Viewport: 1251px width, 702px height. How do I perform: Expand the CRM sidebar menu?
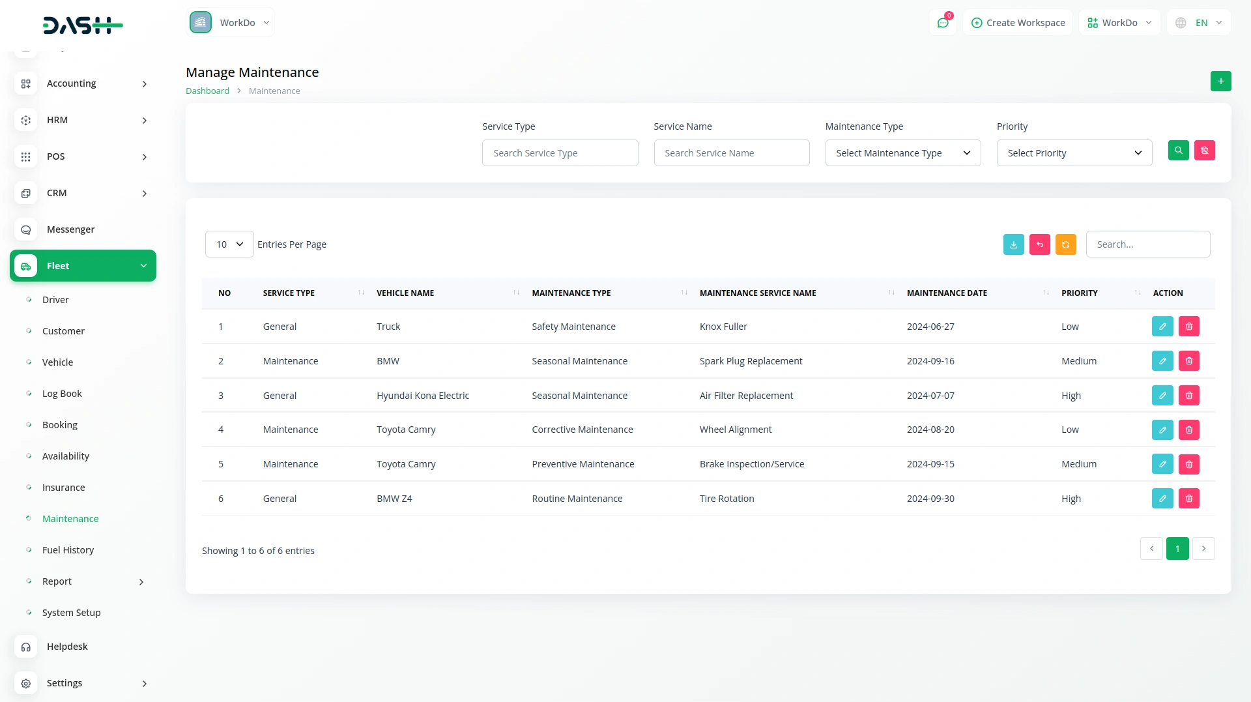[x=83, y=193]
